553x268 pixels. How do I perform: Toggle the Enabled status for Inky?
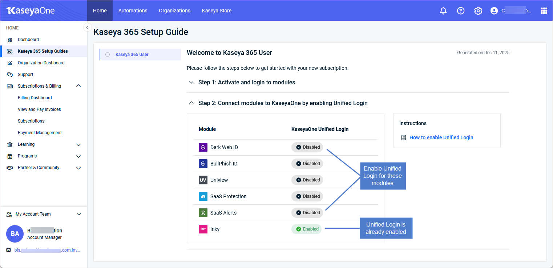pyautogui.click(x=307, y=229)
